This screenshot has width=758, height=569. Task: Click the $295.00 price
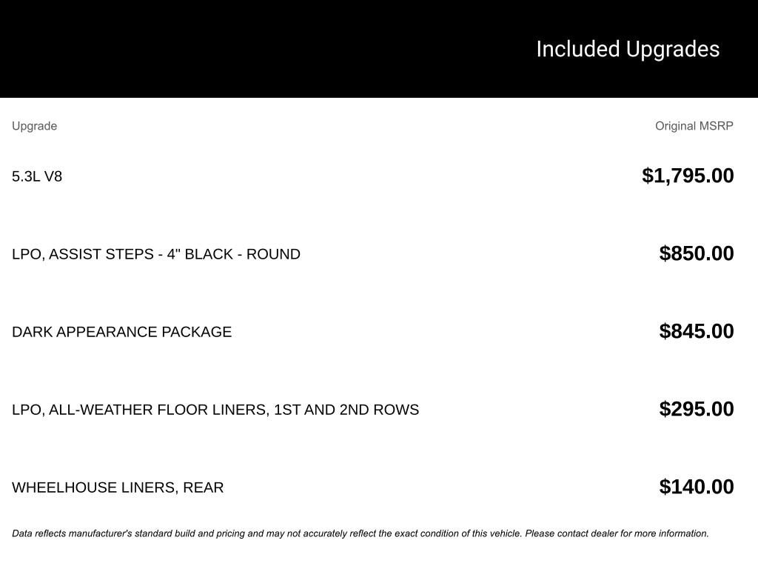coord(697,409)
